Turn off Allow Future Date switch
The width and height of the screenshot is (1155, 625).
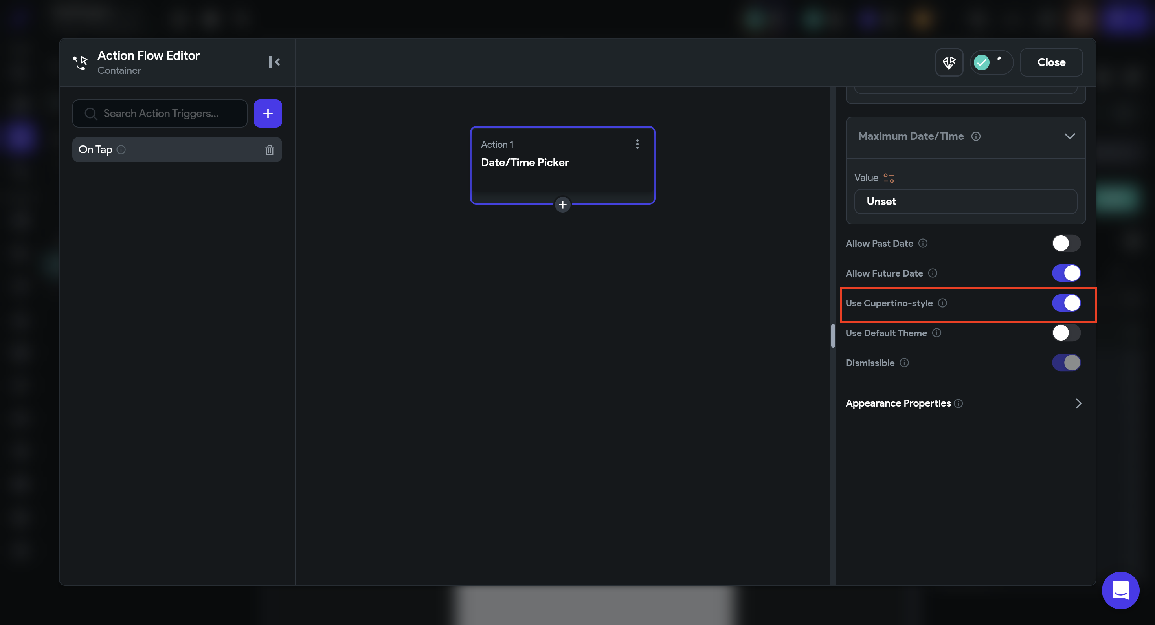click(x=1066, y=273)
